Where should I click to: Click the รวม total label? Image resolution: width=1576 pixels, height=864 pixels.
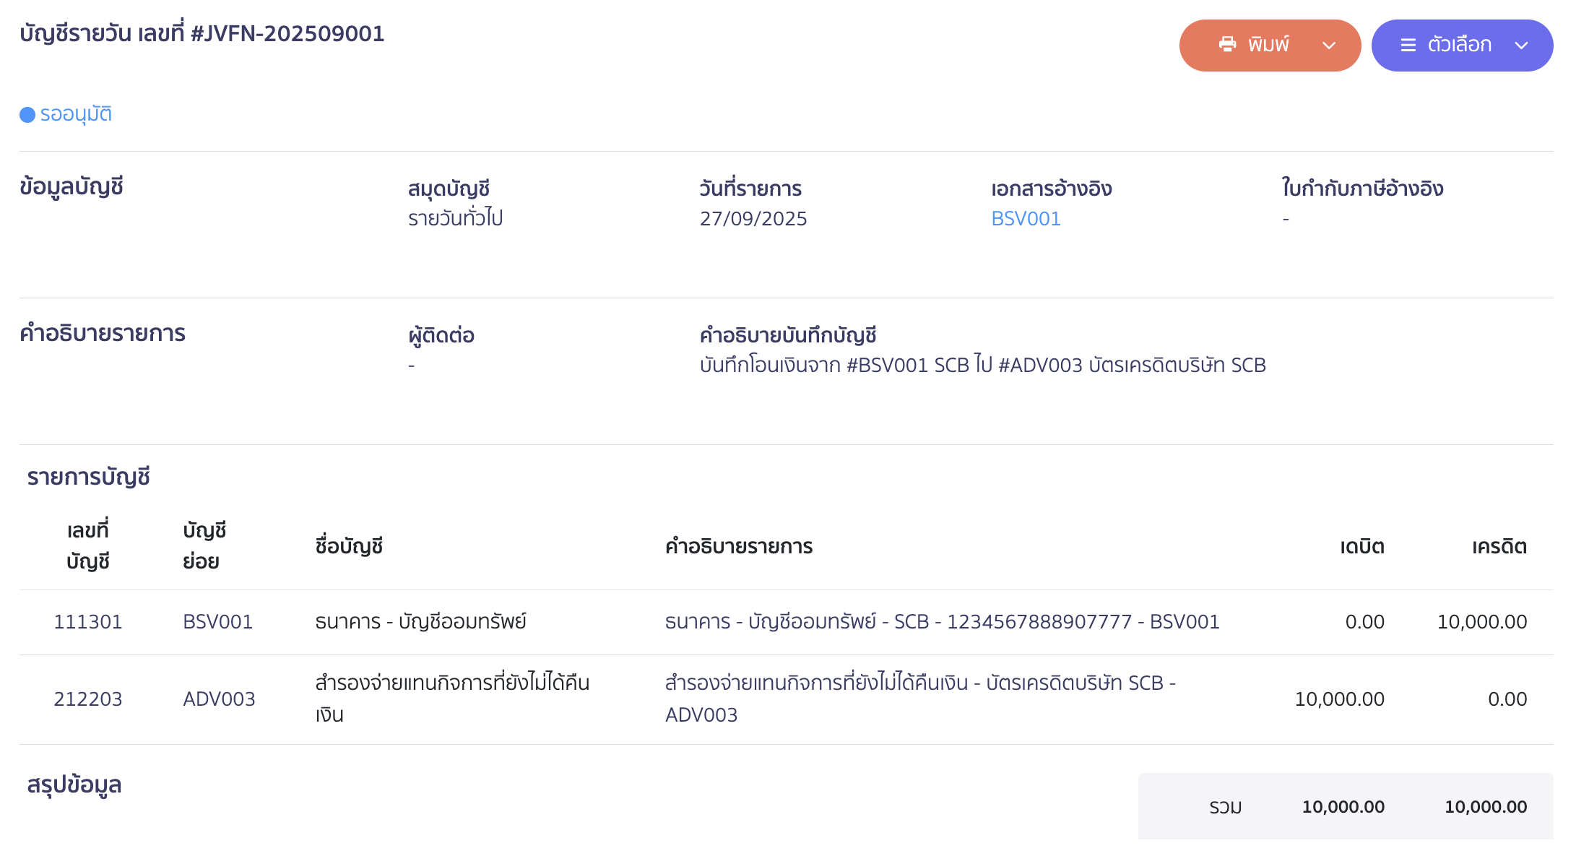1226,807
